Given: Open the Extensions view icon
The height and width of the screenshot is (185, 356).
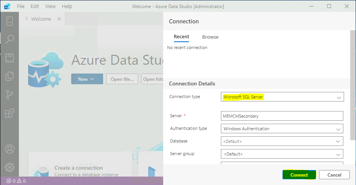Looking at the screenshot, I should [10, 113].
